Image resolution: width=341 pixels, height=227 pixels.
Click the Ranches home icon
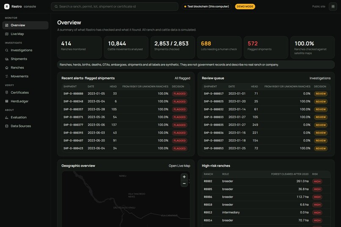(7, 68)
